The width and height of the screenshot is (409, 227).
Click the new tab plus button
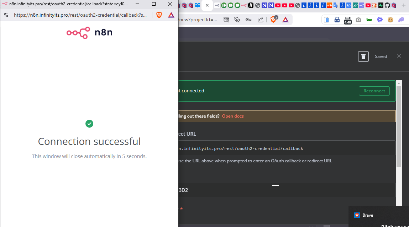pyautogui.click(x=404, y=5)
